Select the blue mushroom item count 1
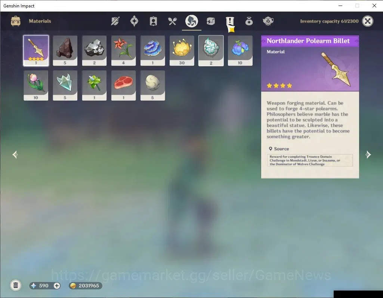Screen dimensions: 383x298 [153, 51]
